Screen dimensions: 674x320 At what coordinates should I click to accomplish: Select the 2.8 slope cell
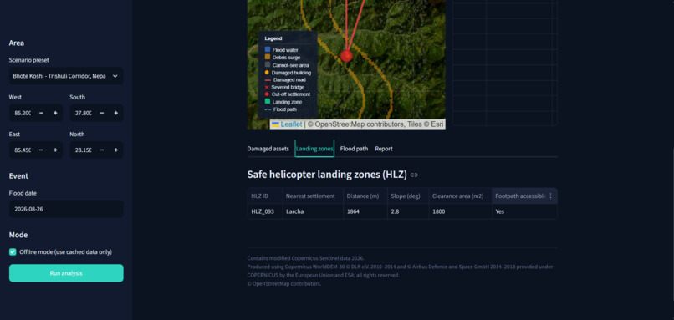(408, 211)
